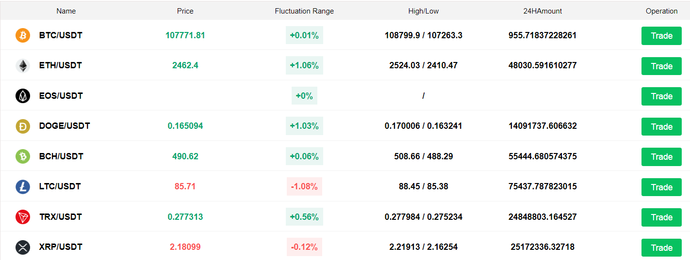This screenshot has height=260, width=690.
Task: Click the LTC/USDT -1.08% fluctuation badge
Action: coord(304,186)
